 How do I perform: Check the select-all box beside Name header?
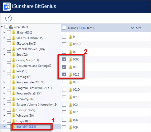pyautogui.click(x=64, y=28)
